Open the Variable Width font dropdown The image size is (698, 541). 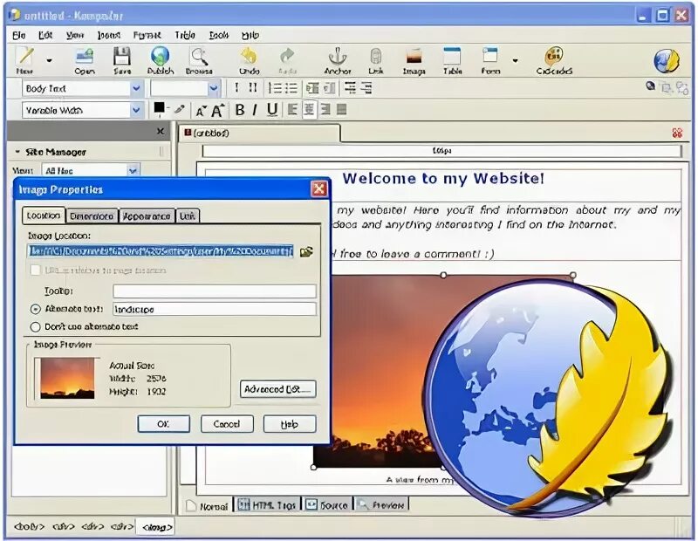pos(82,110)
